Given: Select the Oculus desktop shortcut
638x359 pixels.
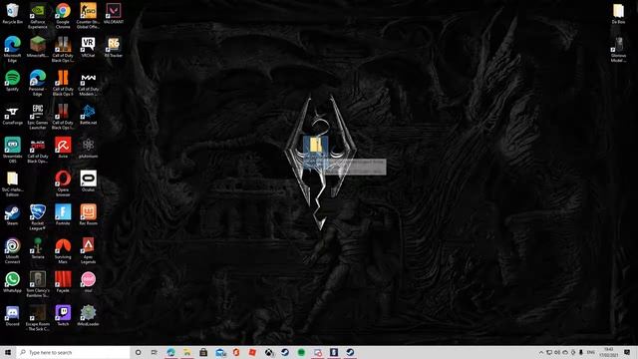Looking at the screenshot, I should tap(88, 181).
